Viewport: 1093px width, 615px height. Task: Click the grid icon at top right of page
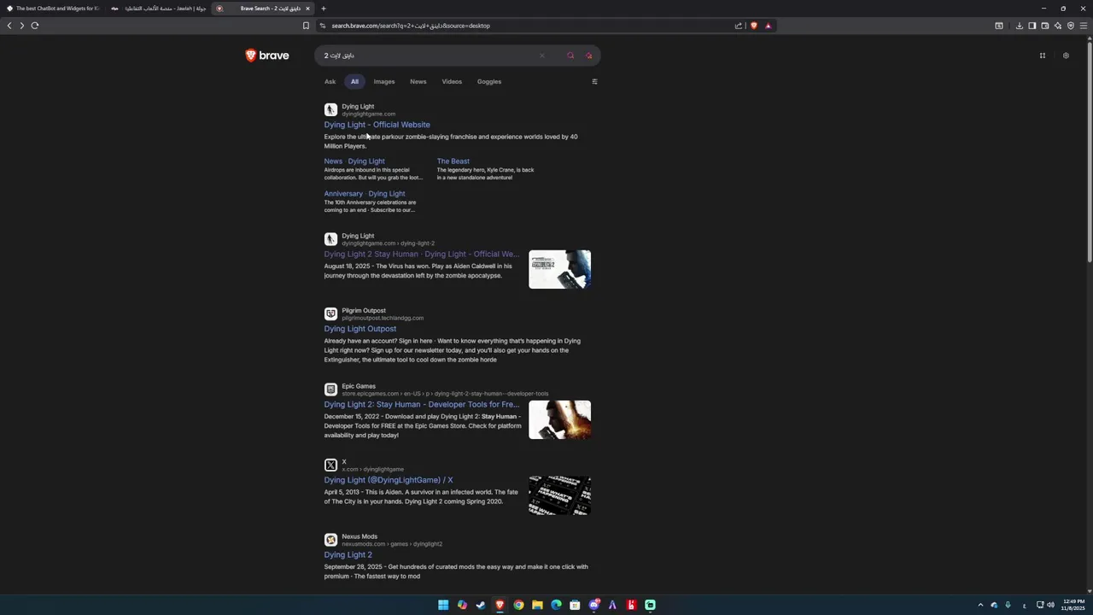[x=1042, y=56]
